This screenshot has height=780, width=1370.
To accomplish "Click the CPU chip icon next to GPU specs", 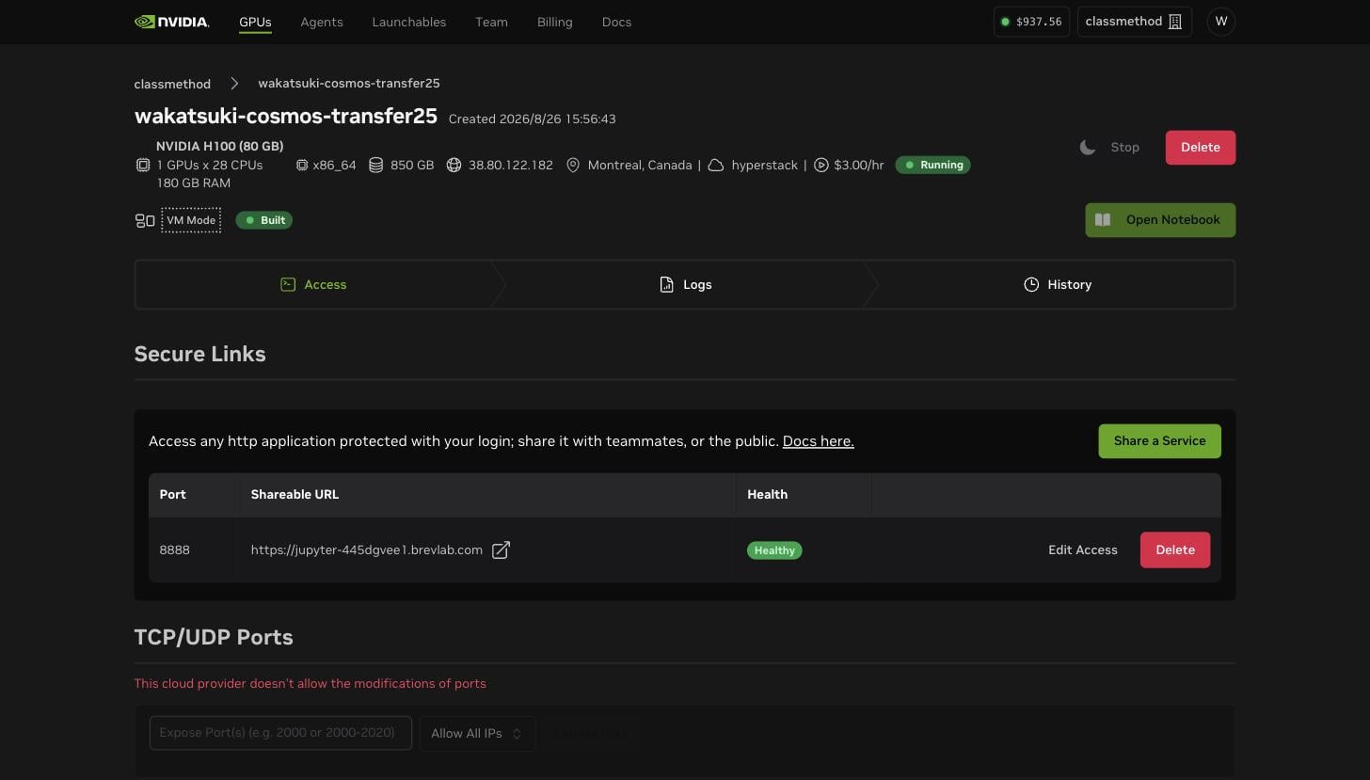I will click(x=143, y=165).
